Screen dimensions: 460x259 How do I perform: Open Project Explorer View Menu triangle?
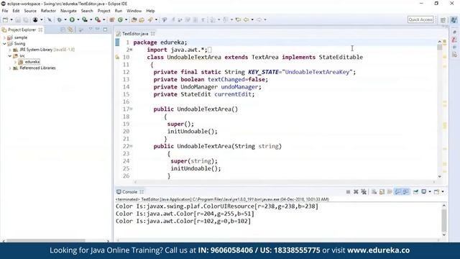(x=91, y=29)
